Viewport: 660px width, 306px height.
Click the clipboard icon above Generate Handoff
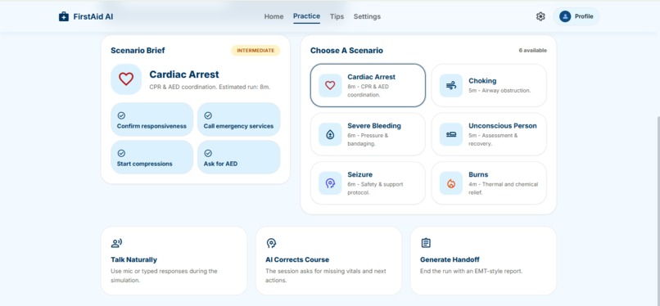coord(426,243)
